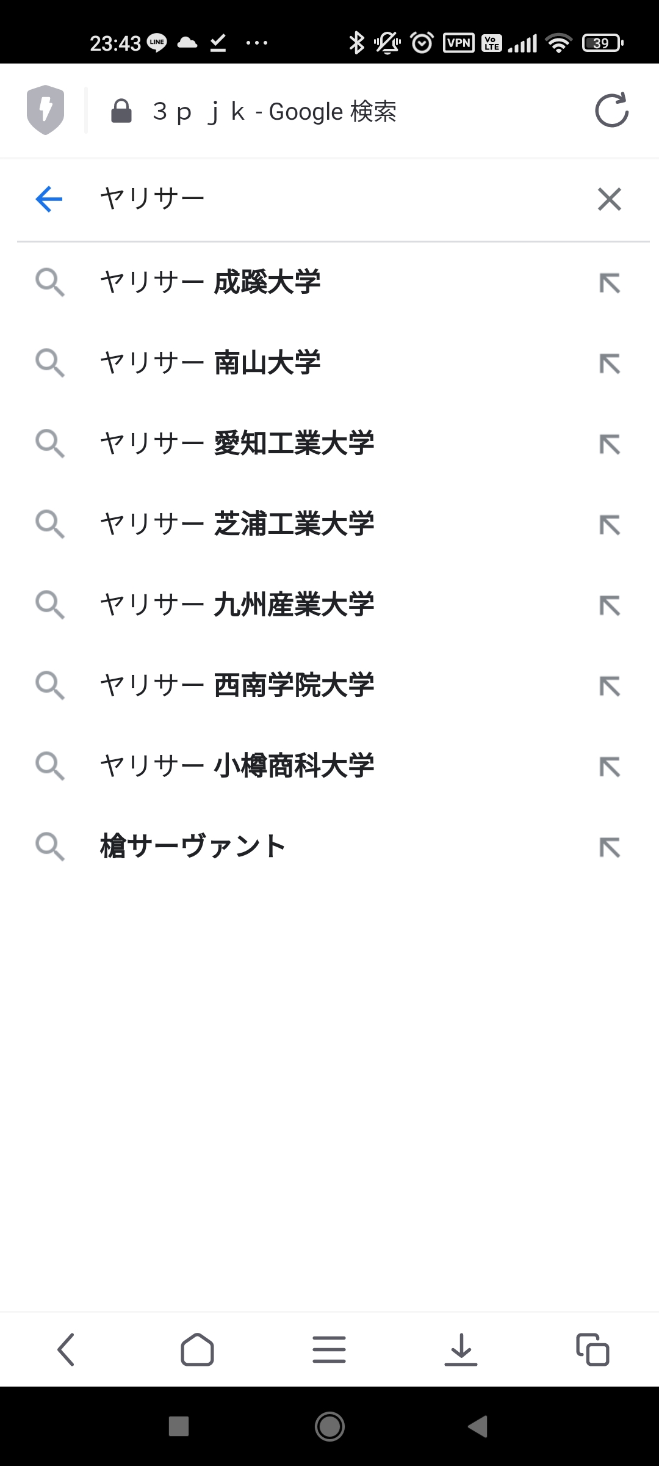Fill query with 愛知工業大学 suggestion arrow
This screenshot has height=1466, width=659.
[609, 444]
